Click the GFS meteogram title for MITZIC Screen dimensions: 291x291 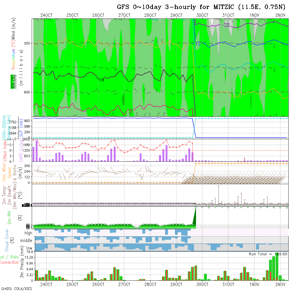coord(202,7)
